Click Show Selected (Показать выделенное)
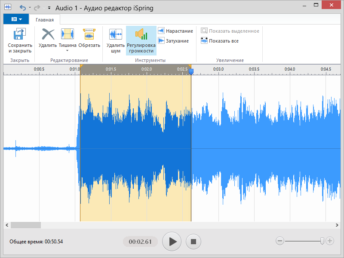Viewport: 344px width, 258px height. pos(230,31)
